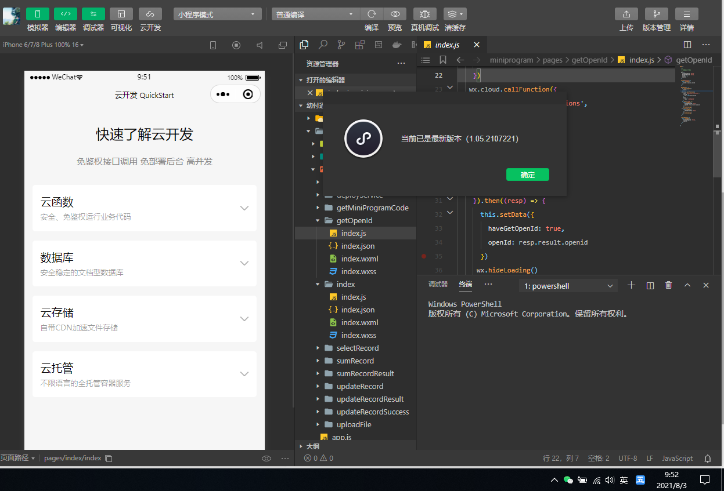Open the mini program capsule three-dots menu
The image size is (724, 491).
223,94
